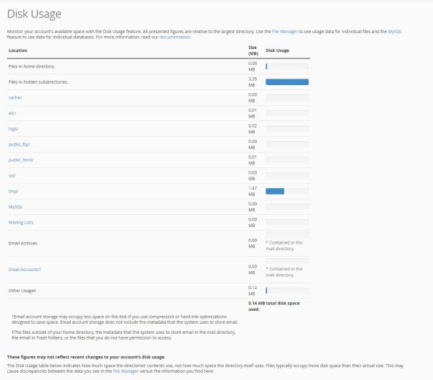Open the Email Accounts link
433x380 pixels.
pyautogui.click(x=25, y=270)
